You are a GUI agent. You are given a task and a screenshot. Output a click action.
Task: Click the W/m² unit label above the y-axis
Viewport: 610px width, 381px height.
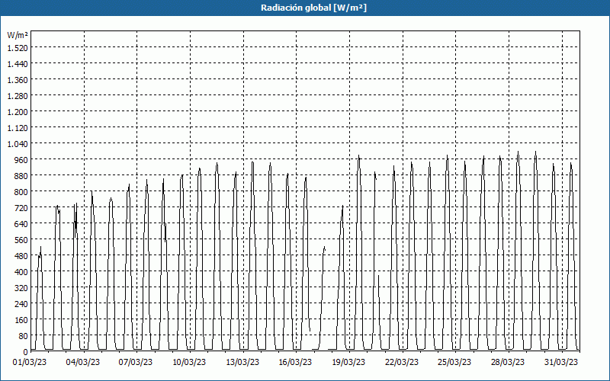(17, 35)
